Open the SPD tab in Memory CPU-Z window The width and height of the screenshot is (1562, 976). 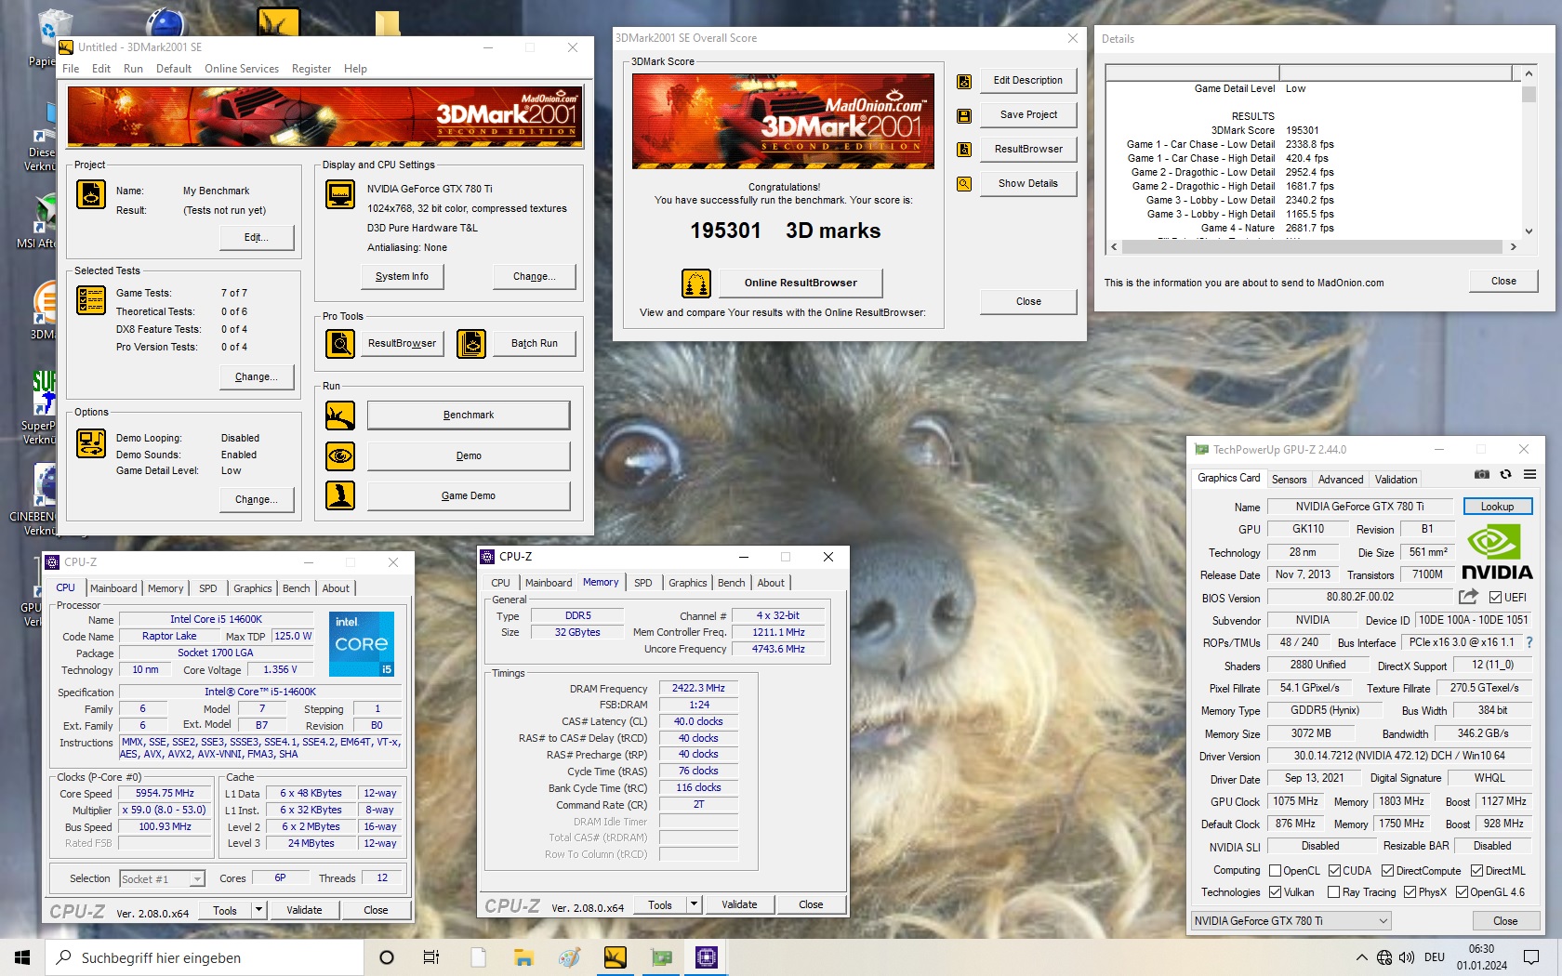(643, 583)
